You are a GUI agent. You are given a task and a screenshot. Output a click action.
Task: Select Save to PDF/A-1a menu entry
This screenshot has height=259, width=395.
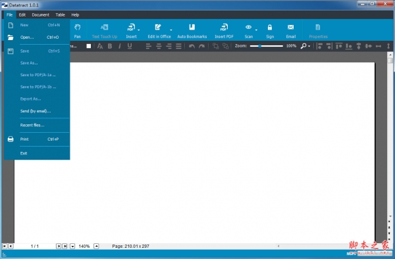(x=37, y=75)
